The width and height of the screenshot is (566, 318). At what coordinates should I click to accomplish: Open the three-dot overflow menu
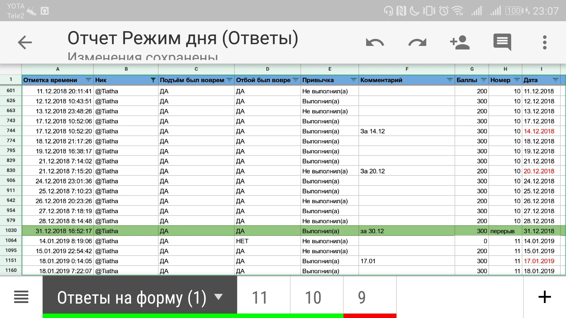(545, 42)
